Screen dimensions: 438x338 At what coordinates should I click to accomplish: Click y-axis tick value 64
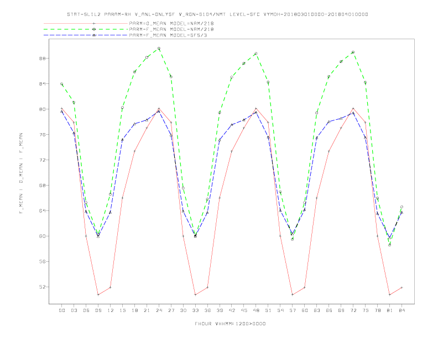point(42,210)
